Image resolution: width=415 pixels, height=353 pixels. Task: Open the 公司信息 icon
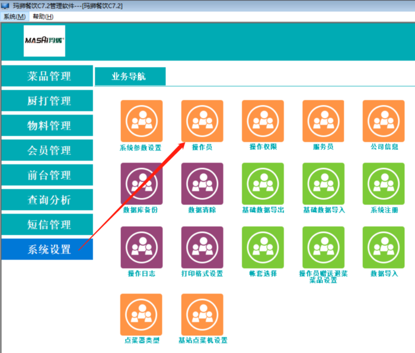384,121
